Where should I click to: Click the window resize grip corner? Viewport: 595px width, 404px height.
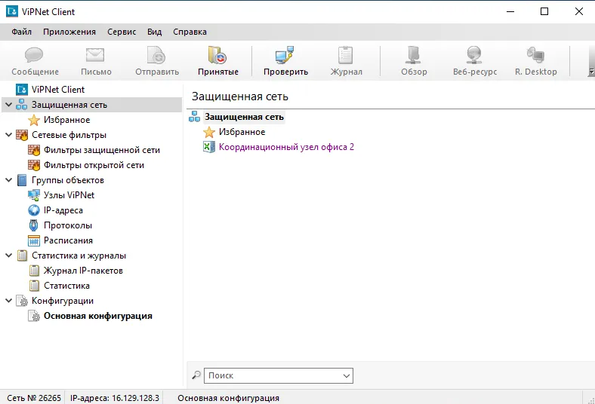click(x=590, y=400)
